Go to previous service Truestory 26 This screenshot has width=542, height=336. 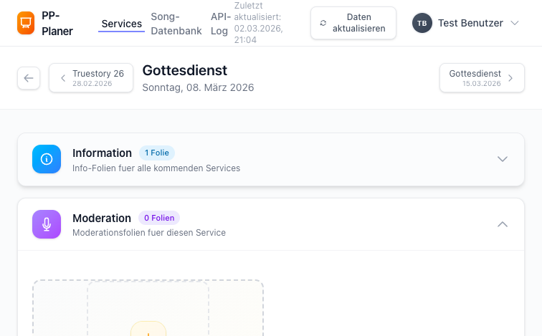tap(91, 78)
